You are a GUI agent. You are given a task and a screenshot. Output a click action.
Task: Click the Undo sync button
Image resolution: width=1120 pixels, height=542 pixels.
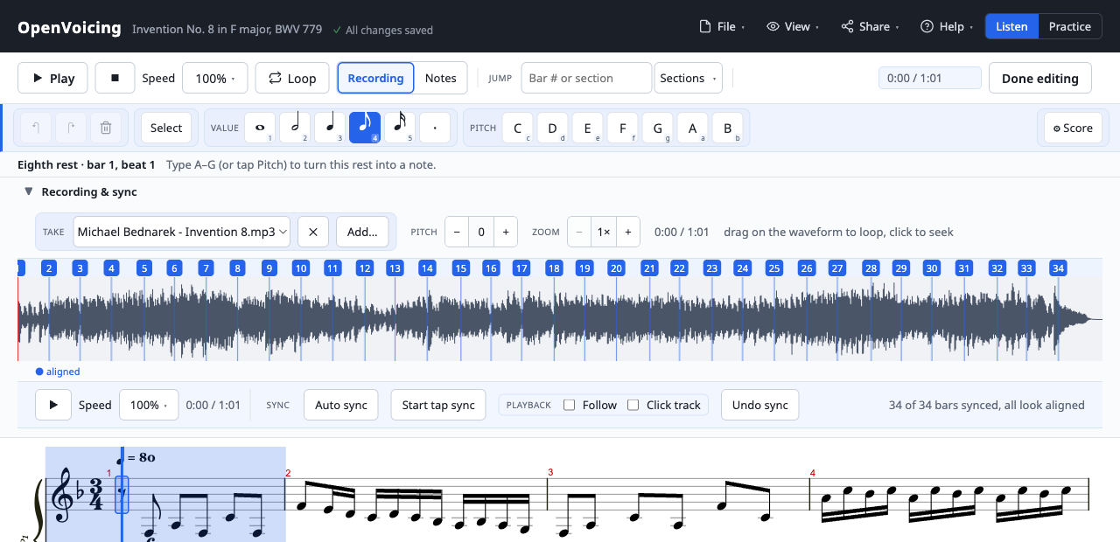pyautogui.click(x=759, y=405)
